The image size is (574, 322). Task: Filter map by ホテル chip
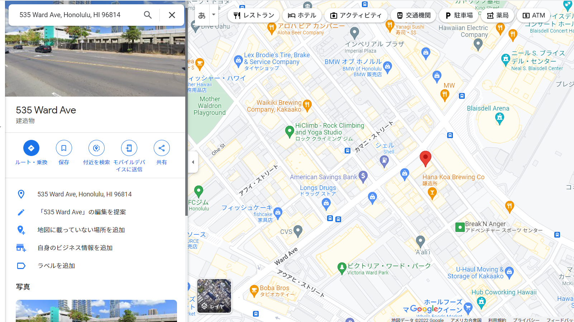[302, 15]
